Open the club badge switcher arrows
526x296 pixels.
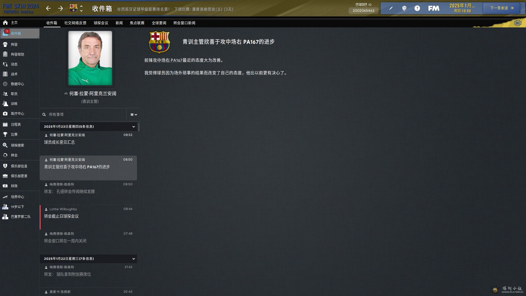[81, 8]
